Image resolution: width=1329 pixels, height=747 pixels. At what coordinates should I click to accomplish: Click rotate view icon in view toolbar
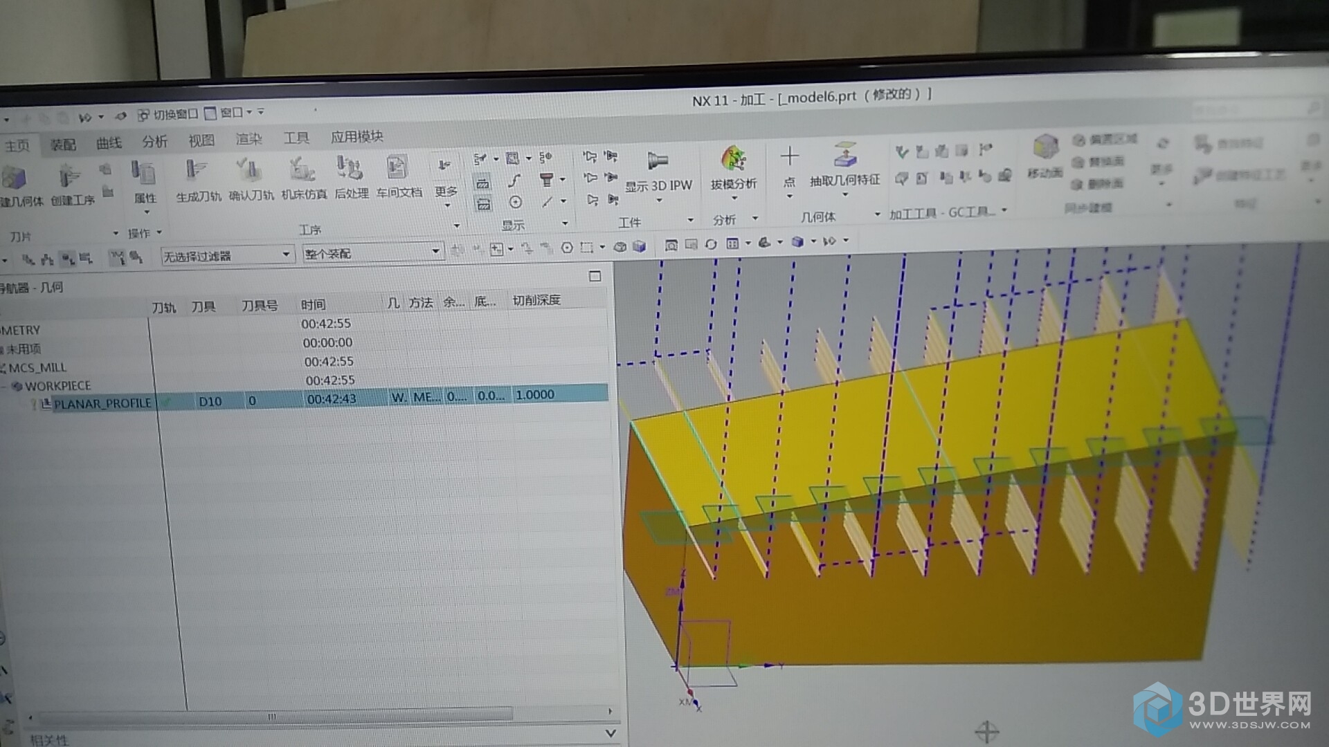coord(711,244)
